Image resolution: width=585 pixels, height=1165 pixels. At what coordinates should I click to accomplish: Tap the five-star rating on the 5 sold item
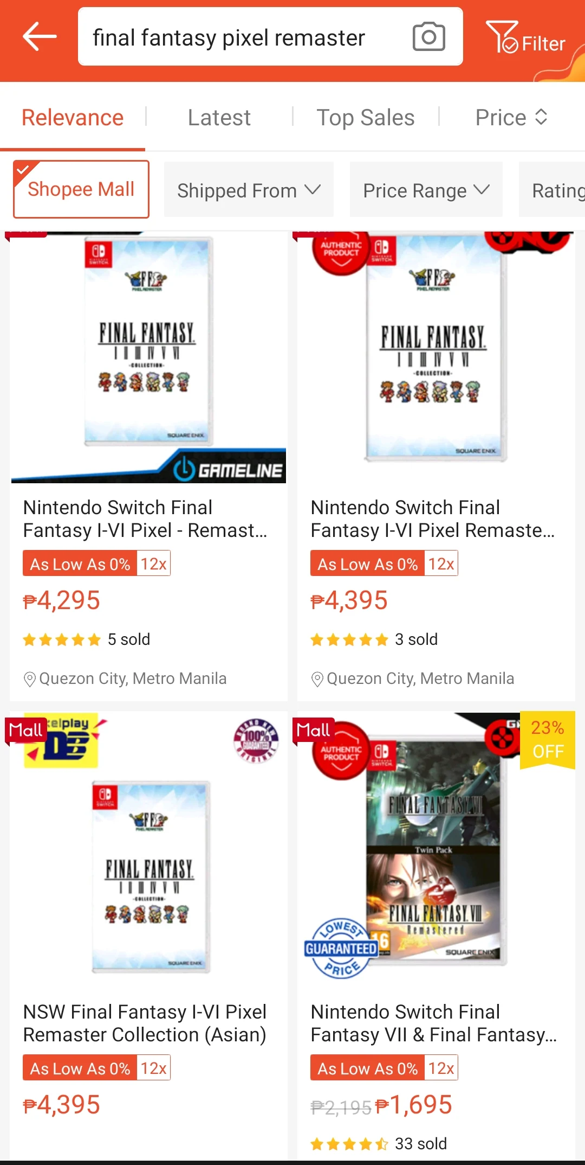click(x=61, y=639)
